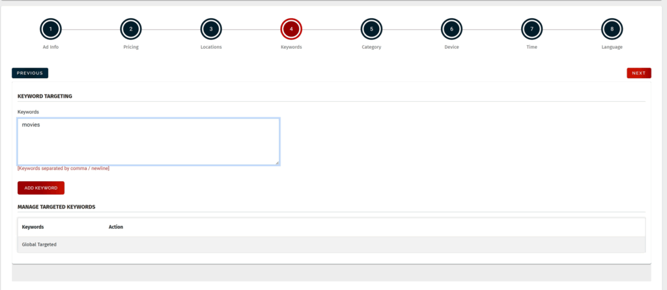Click the step 1 circle icon
The height and width of the screenshot is (290, 667).
tap(50, 29)
